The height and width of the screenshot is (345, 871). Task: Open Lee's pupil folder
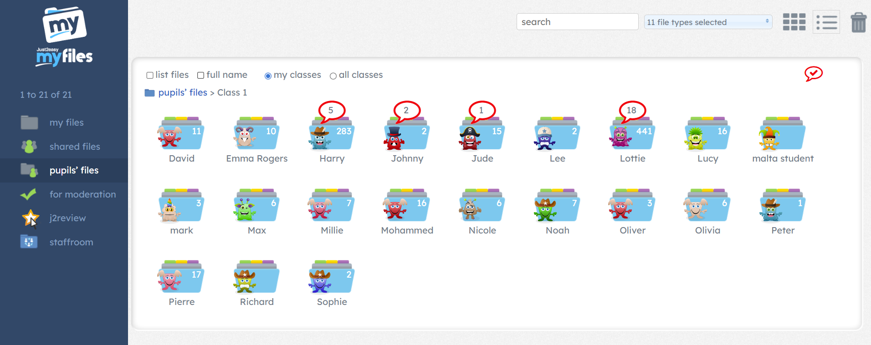click(x=557, y=134)
